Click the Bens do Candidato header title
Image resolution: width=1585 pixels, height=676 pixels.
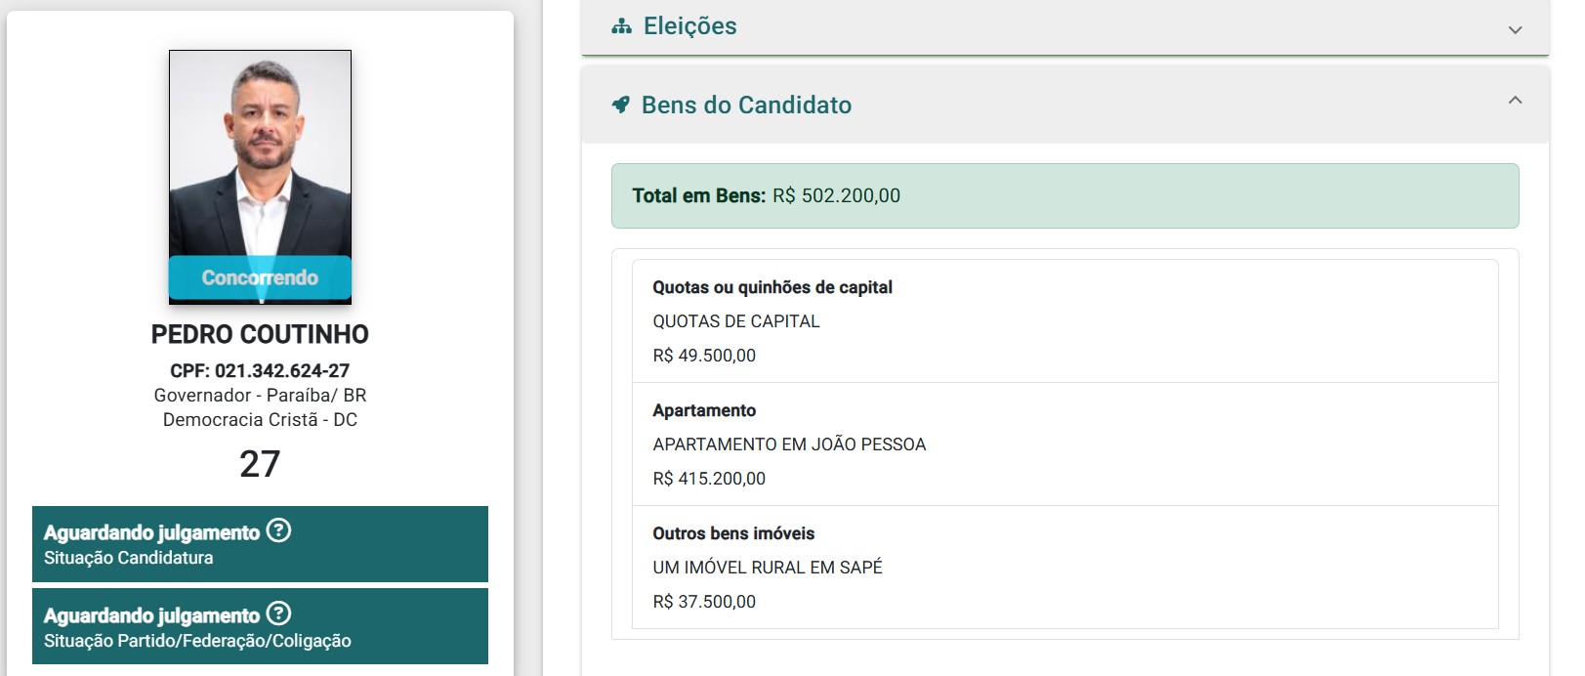coord(746,105)
